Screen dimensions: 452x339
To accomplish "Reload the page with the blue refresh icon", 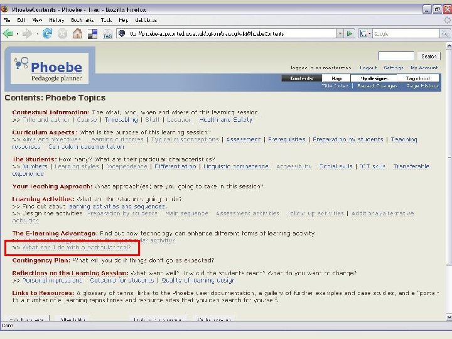I will (47, 34).
